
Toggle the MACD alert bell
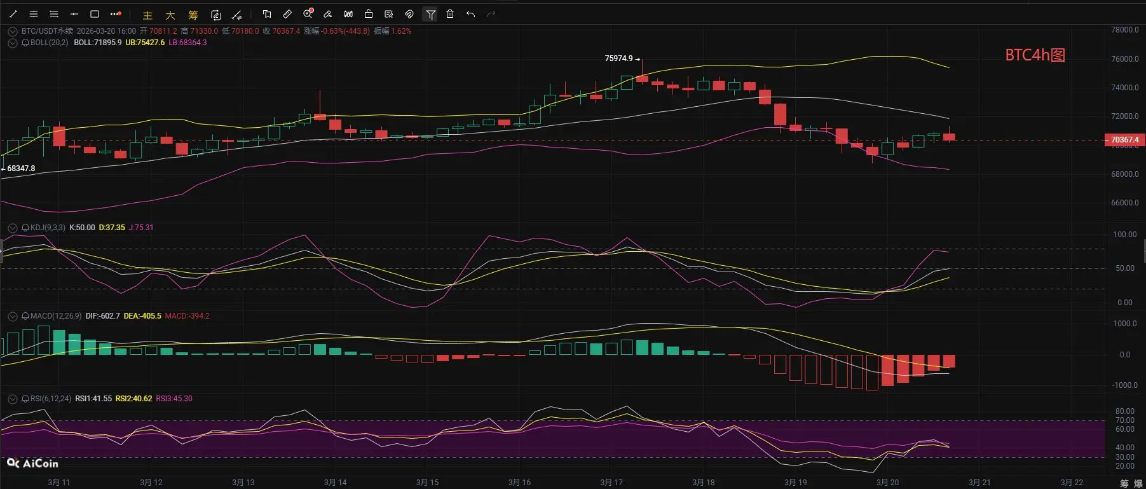pos(25,316)
